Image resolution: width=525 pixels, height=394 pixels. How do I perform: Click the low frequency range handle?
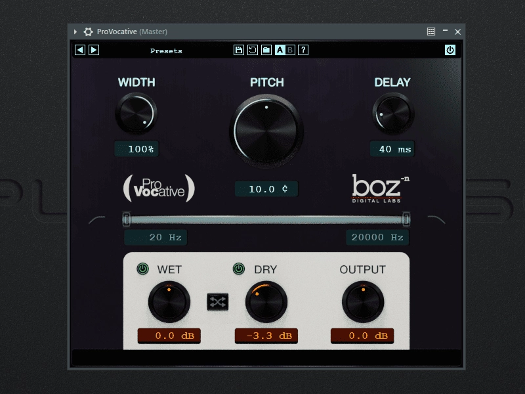pos(126,219)
